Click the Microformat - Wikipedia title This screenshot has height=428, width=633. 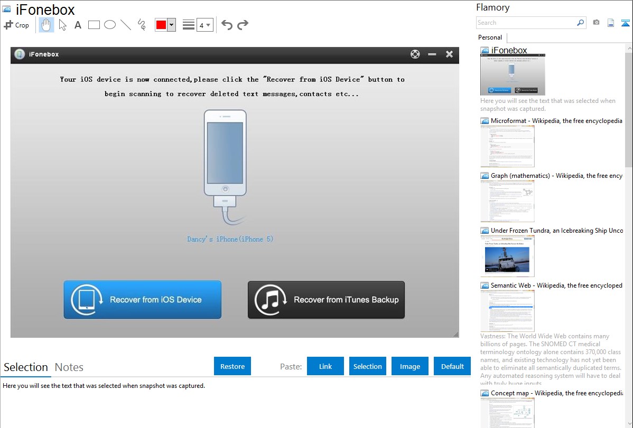click(556, 121)
